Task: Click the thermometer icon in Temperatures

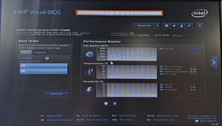Action: (x=89, y=72)
